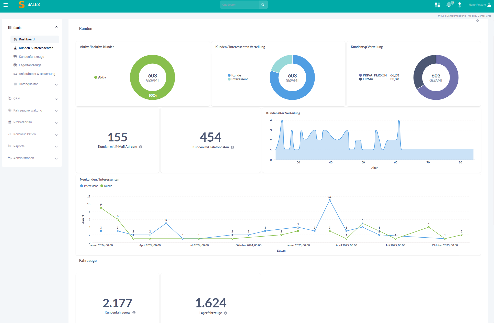Viewport: 494px width, 323px height.
Task: Click info icon next to Kundenfahrzeuge
Action: pos(134,313)
